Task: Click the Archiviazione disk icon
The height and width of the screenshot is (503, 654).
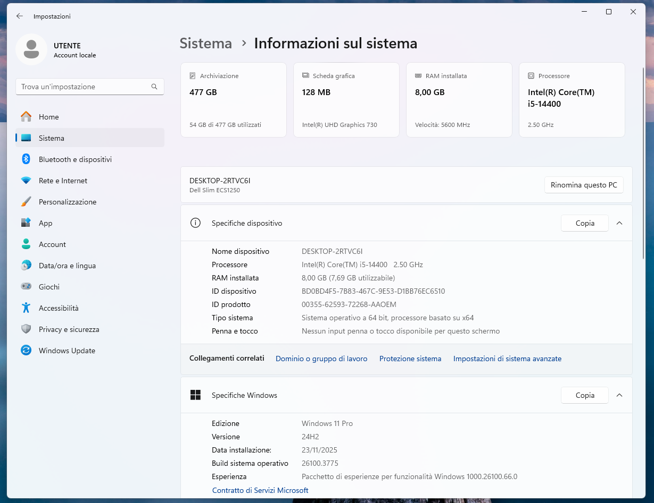Action: [193, 76]
